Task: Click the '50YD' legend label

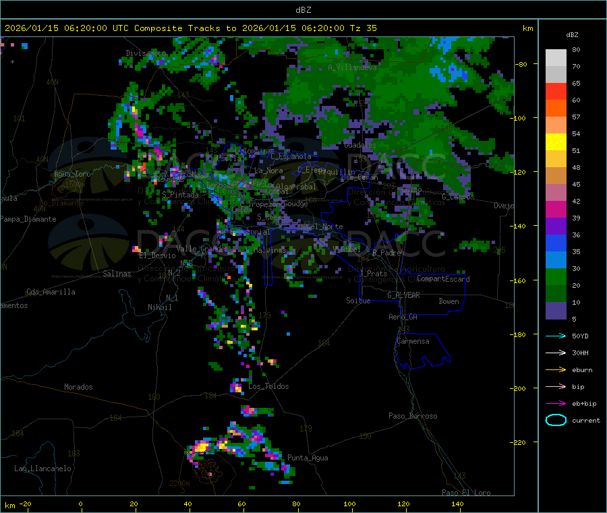Action: pos(580,336)
